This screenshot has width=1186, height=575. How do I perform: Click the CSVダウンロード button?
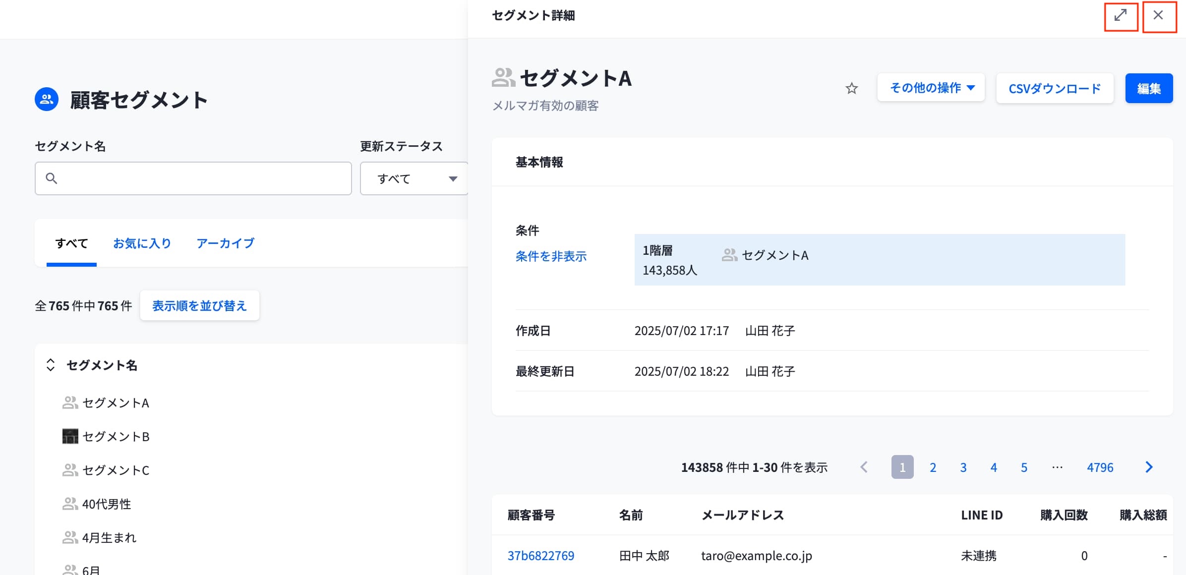coord(1055,89)
